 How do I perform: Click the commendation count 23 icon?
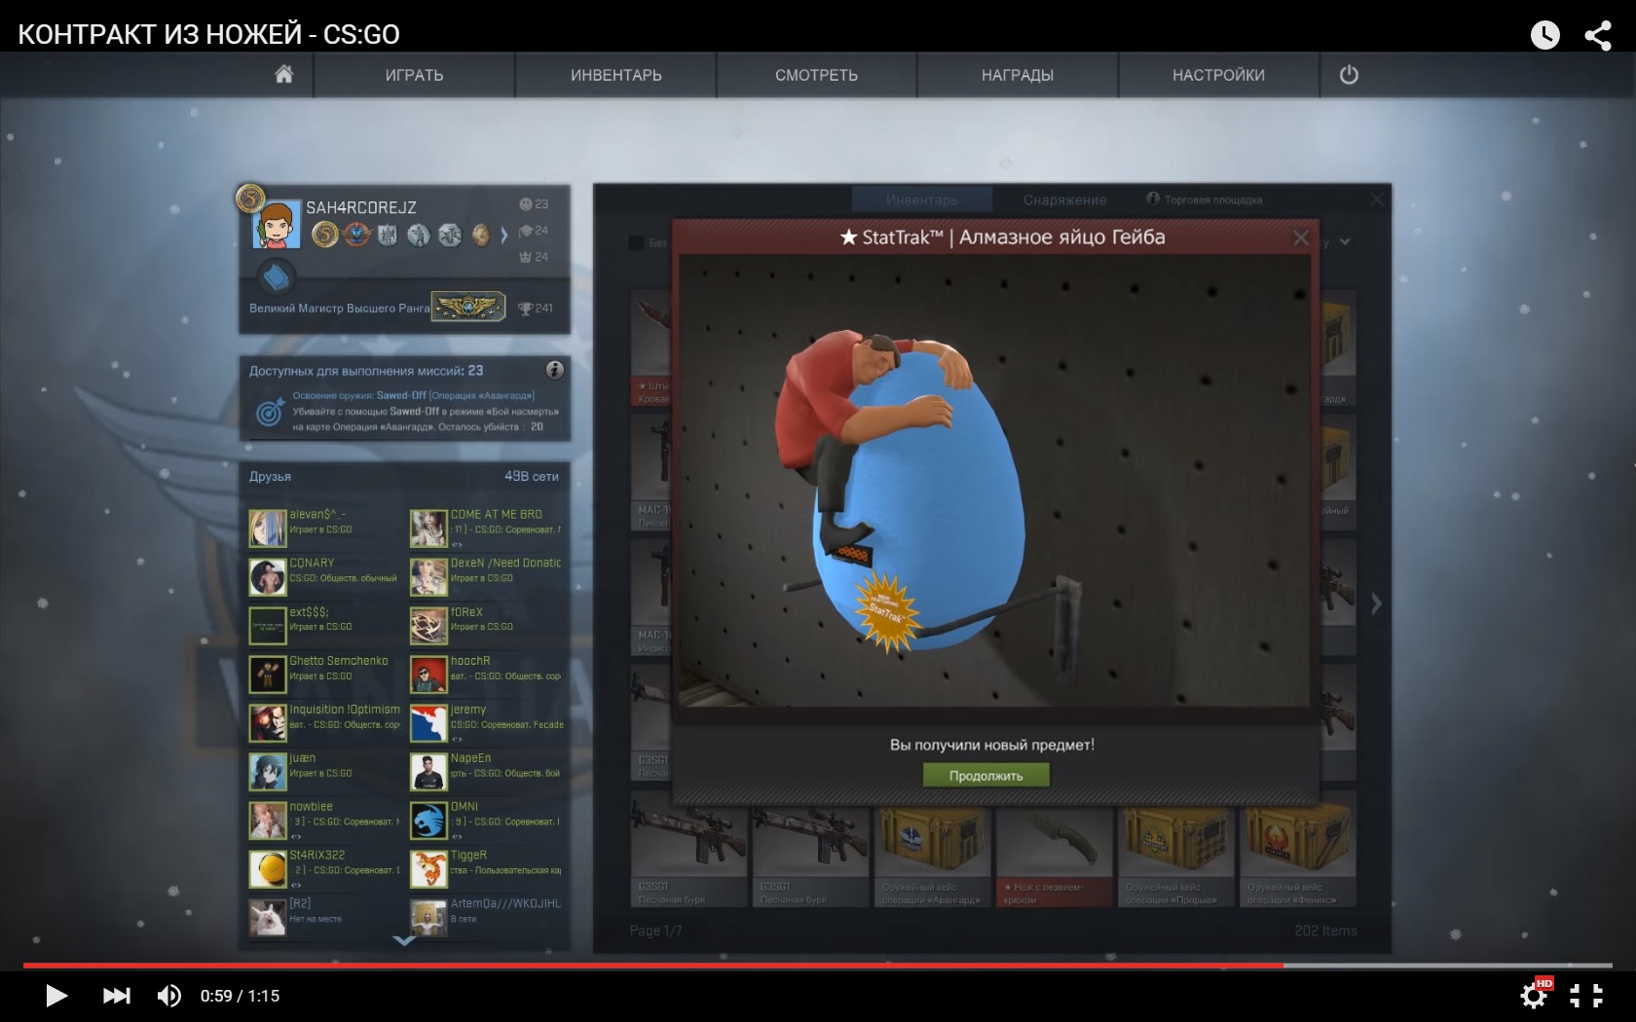[526, 204]
